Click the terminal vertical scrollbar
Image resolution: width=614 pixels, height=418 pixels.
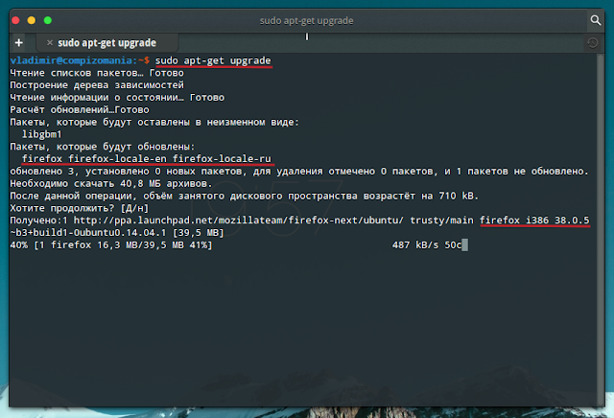[601, 229]
